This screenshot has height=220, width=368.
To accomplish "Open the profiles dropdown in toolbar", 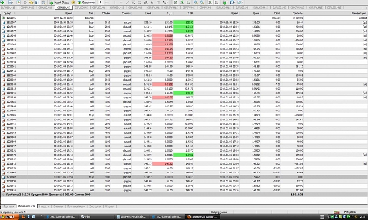I will [11, 2].
